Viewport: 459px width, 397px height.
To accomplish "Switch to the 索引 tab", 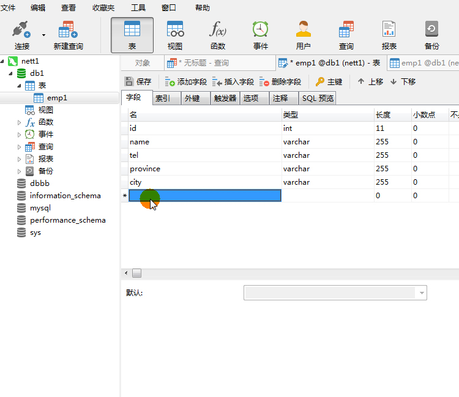I will (x=163, y=98).
